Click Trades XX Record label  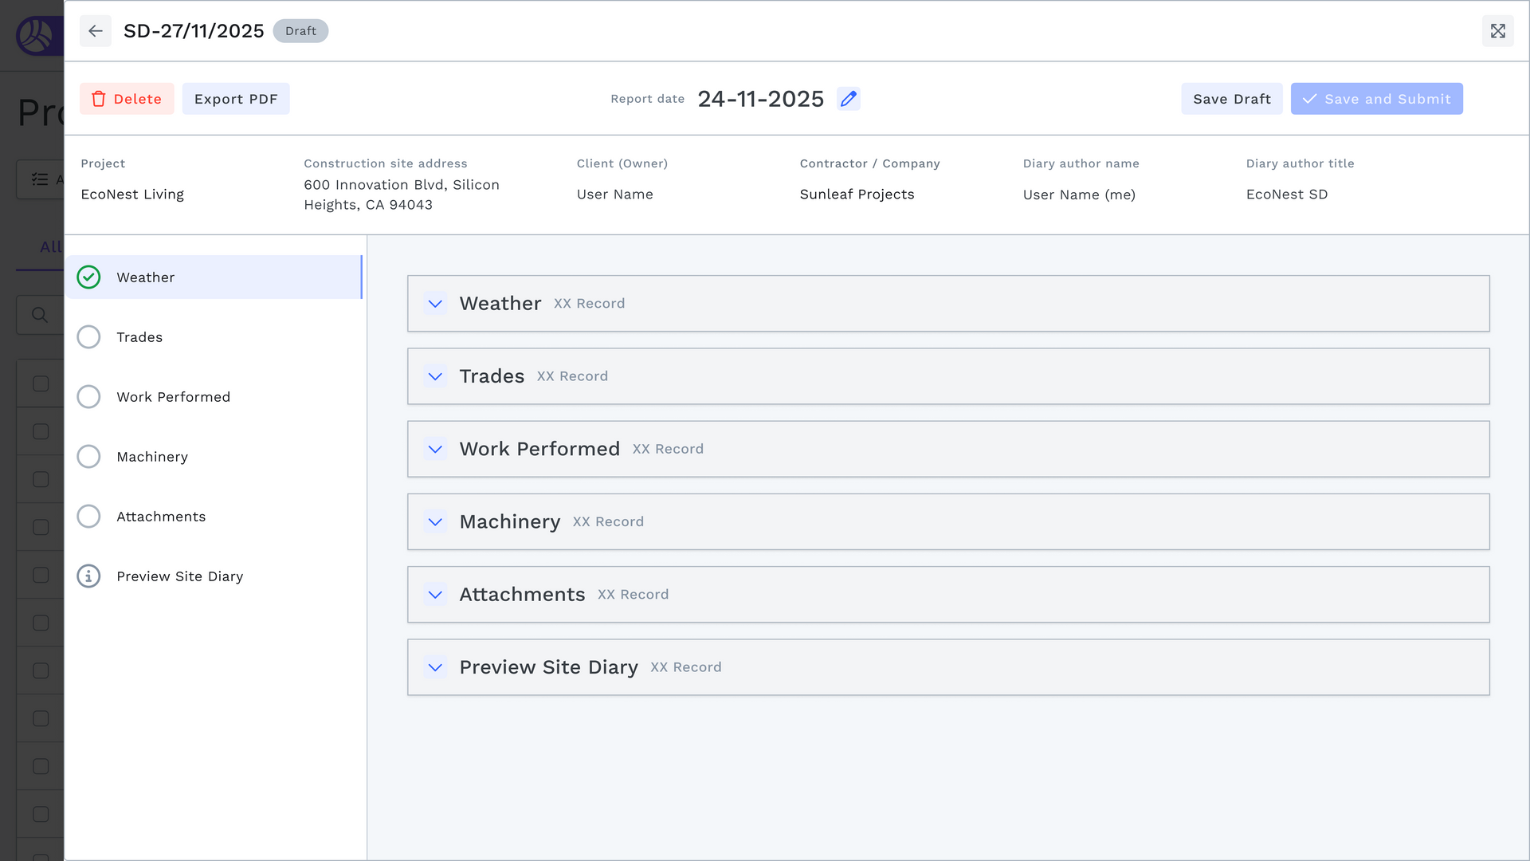pos(572,376)
